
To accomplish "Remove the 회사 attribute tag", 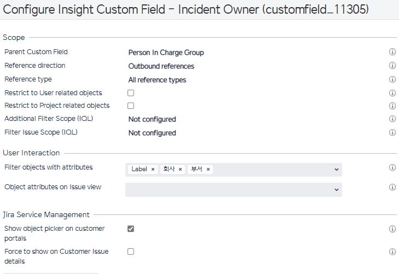I will tap(180, 170).
